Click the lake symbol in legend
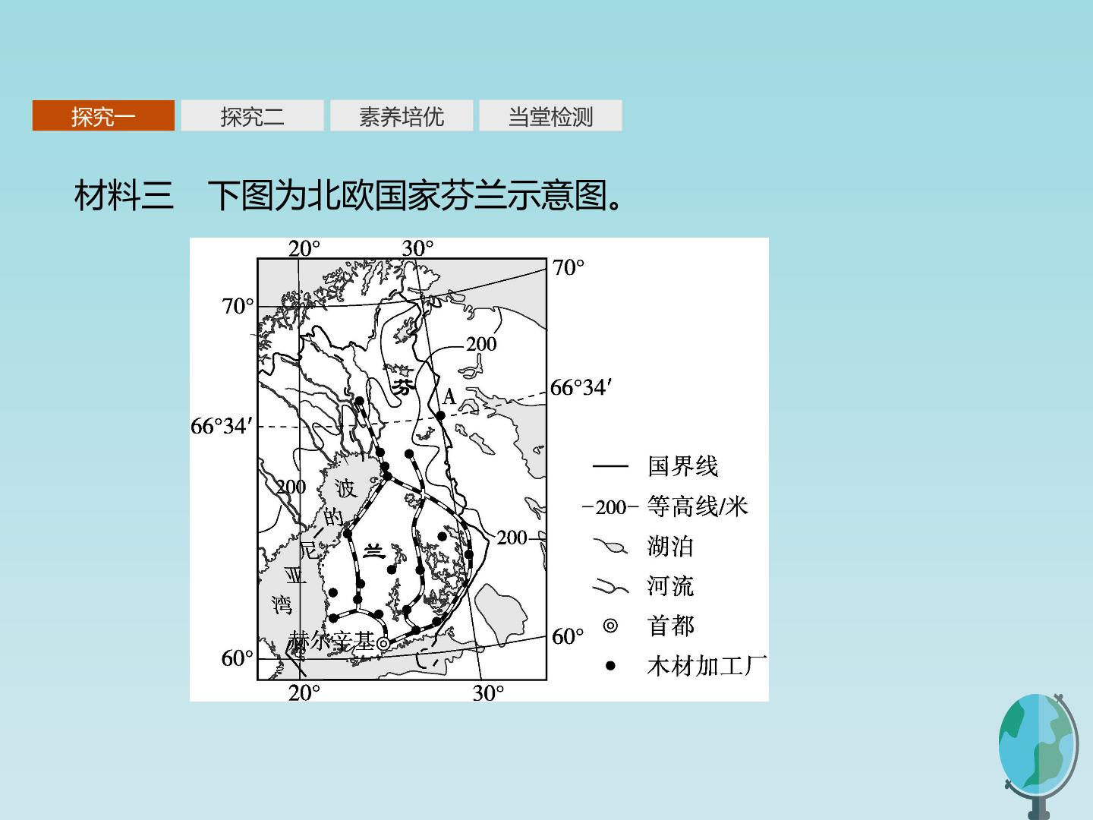This screenshot has height=820, width=1093. point(610,547)
